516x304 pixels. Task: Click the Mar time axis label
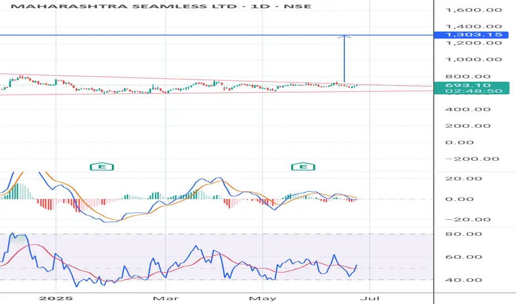point(166,298)
